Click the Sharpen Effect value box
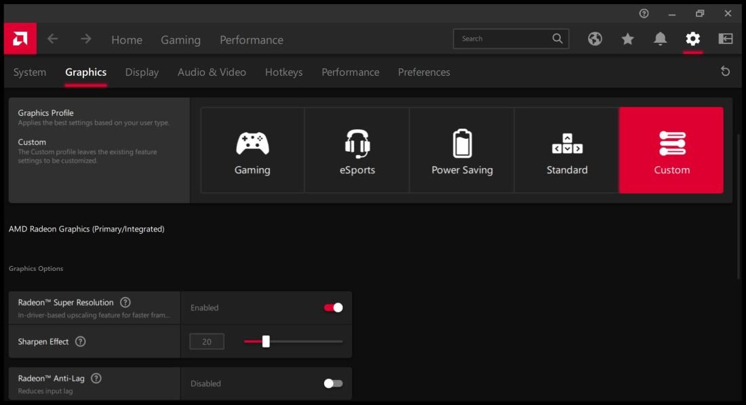The image size is (746, 405). coord(206,341)
